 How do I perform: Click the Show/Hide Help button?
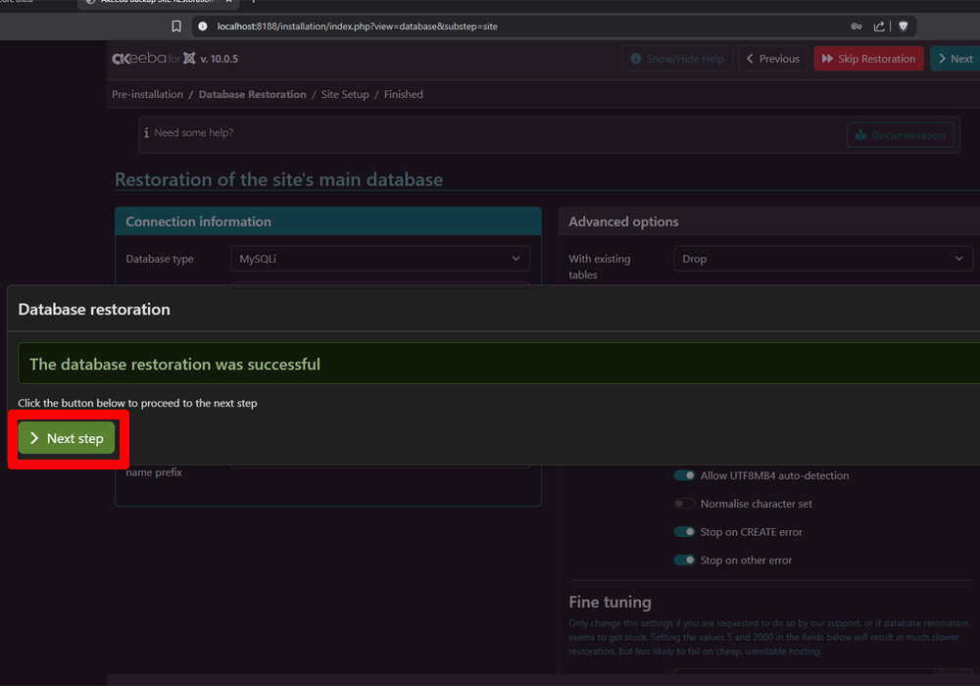676,59
